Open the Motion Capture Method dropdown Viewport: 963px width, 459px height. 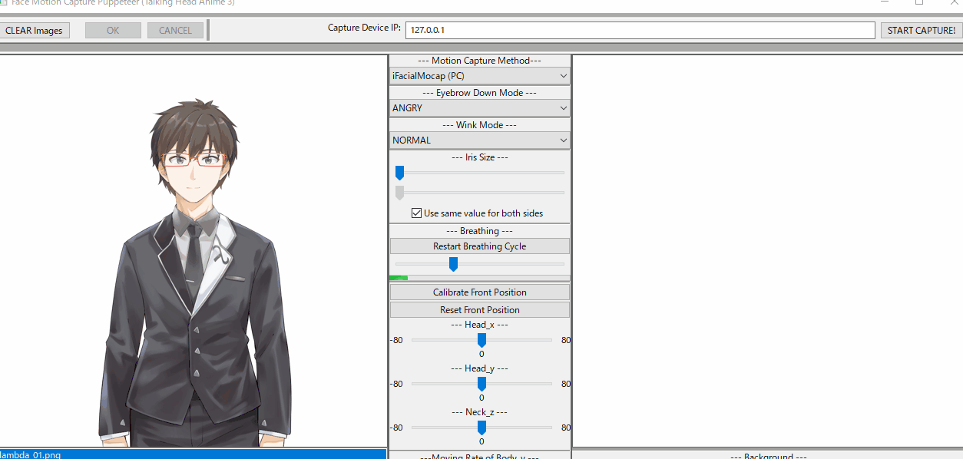pyautogui.click(x=480, y=76)
